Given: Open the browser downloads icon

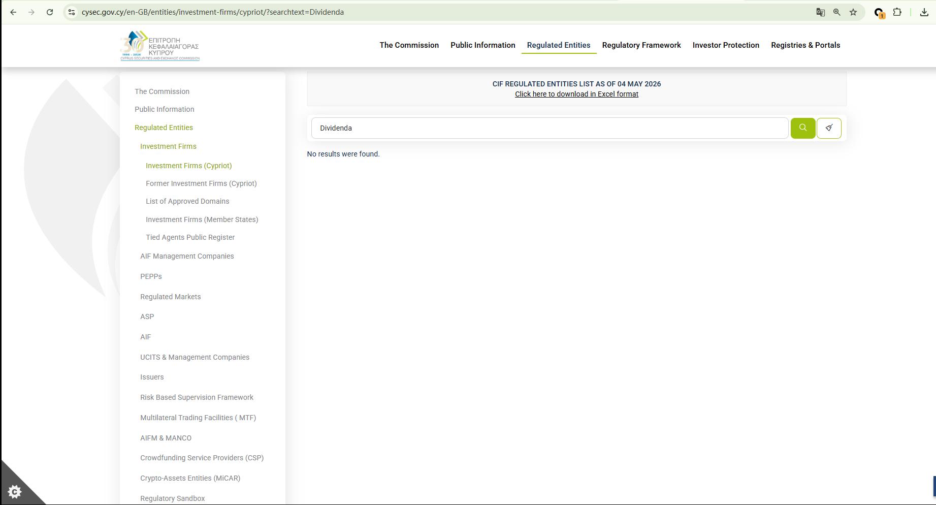Looking at the screenshot, I should (924, 12).
